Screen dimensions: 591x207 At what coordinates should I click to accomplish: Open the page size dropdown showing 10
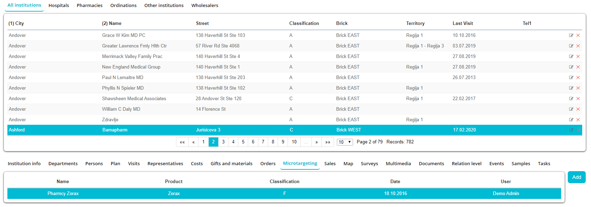click(x=345, y=142)
